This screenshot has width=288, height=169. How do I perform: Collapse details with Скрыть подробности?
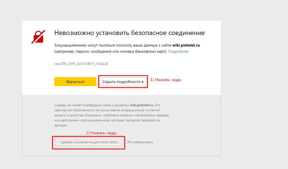(x=123, y=82)
